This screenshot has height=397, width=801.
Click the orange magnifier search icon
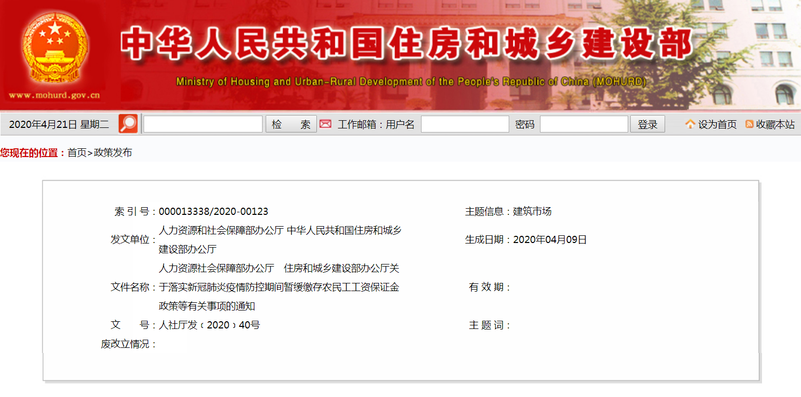coord(128,124)
